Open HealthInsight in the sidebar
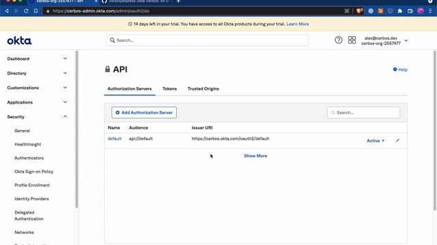Screen dimensions: 437x245 coord(27,144)
